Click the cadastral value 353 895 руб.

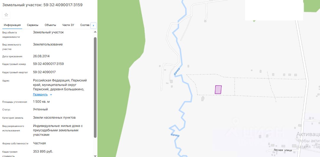[x=43, y=151]
